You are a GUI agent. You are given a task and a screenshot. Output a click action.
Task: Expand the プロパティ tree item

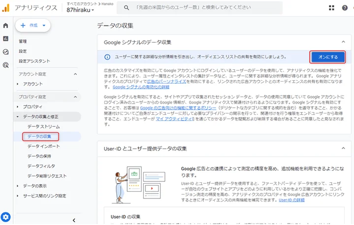pyautogui.click(x=18, y=107)
